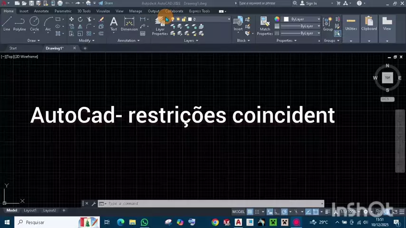Open the Layer Properties manager
Viewport: 406px width, 228px height.
(x=160, y=27)
